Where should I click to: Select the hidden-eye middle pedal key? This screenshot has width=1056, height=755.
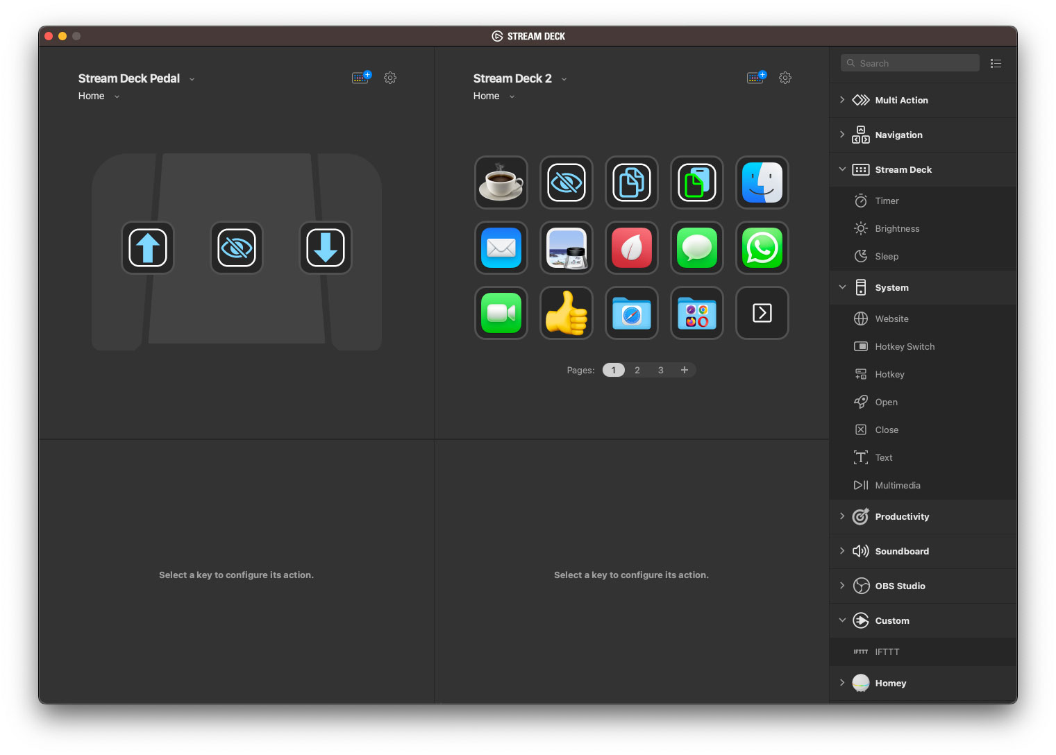[x=237, y=248]
